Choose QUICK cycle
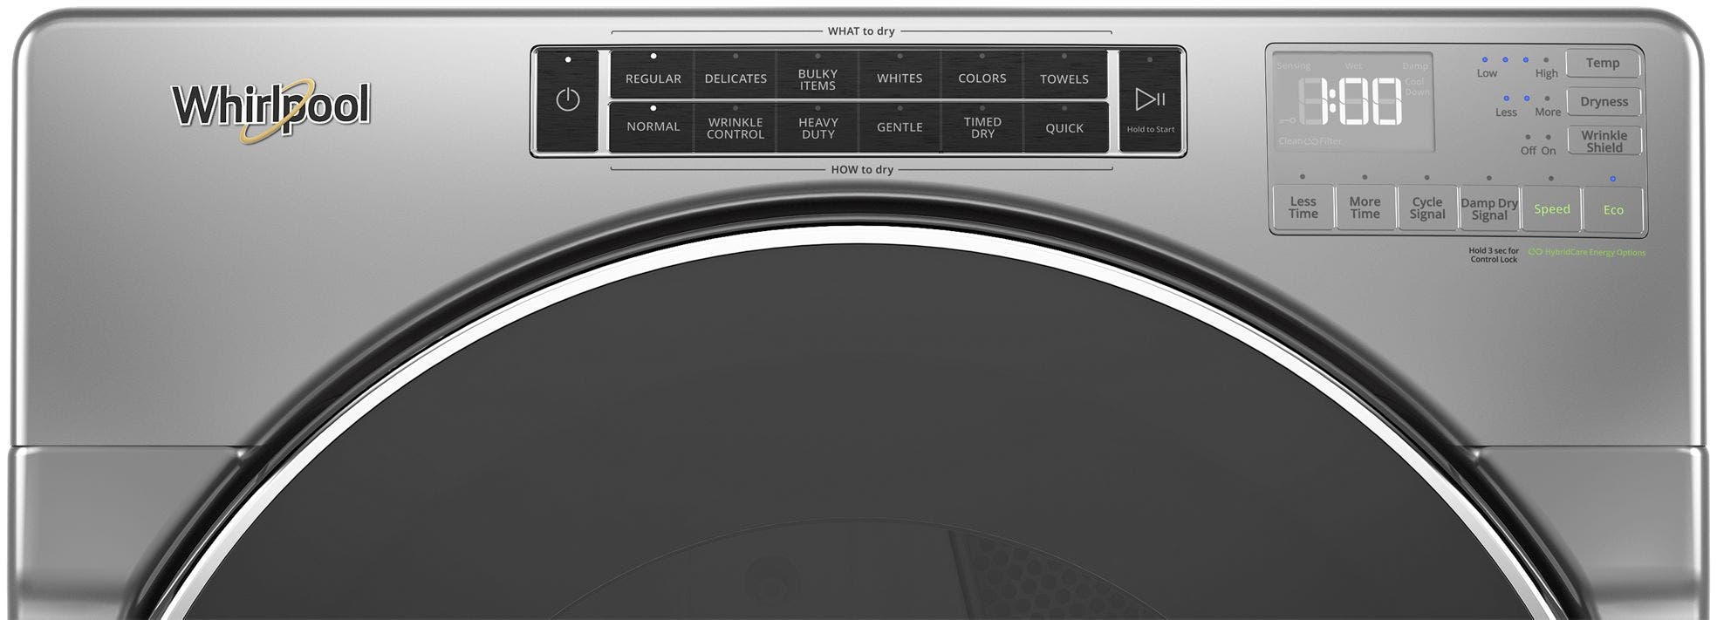The height and width of the screenshot is (620, 1717). click(1064, 127)
